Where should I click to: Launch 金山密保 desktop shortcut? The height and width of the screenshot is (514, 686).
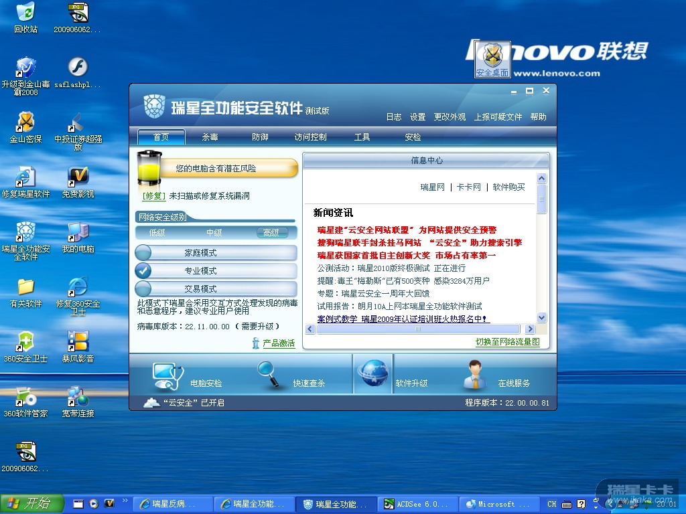[x=26, y=127]
